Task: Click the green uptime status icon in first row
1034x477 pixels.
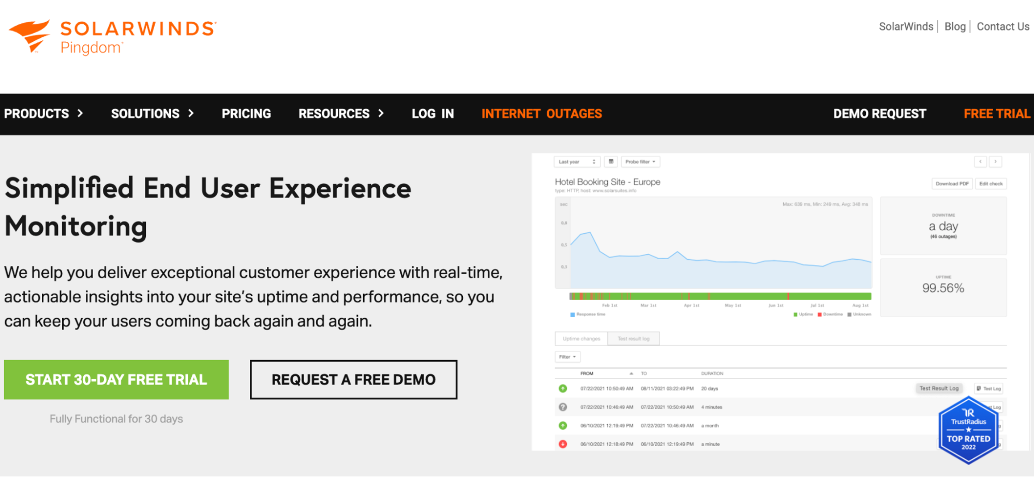Action: pos(563,389)
